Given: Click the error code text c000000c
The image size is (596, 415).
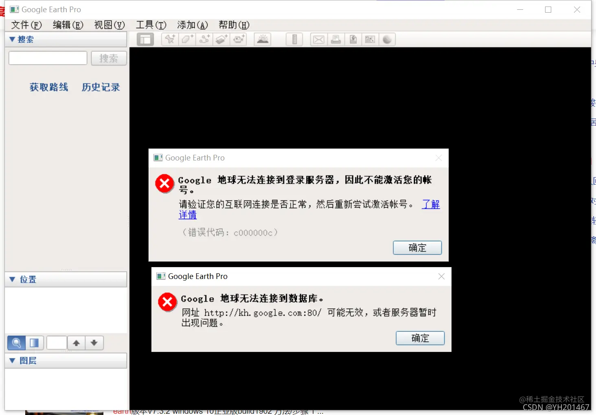Looking at the screenshot, I should (253, 233).
